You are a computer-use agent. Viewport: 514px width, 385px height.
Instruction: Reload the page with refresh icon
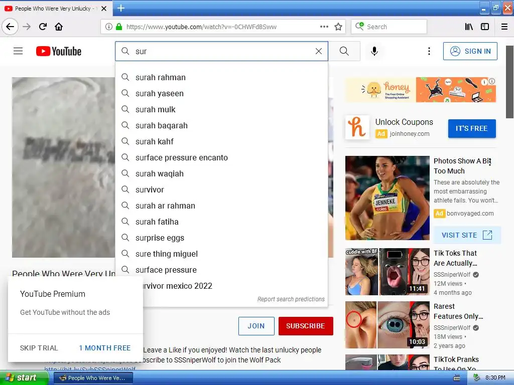pyautogui.click(x=43, y=27)
